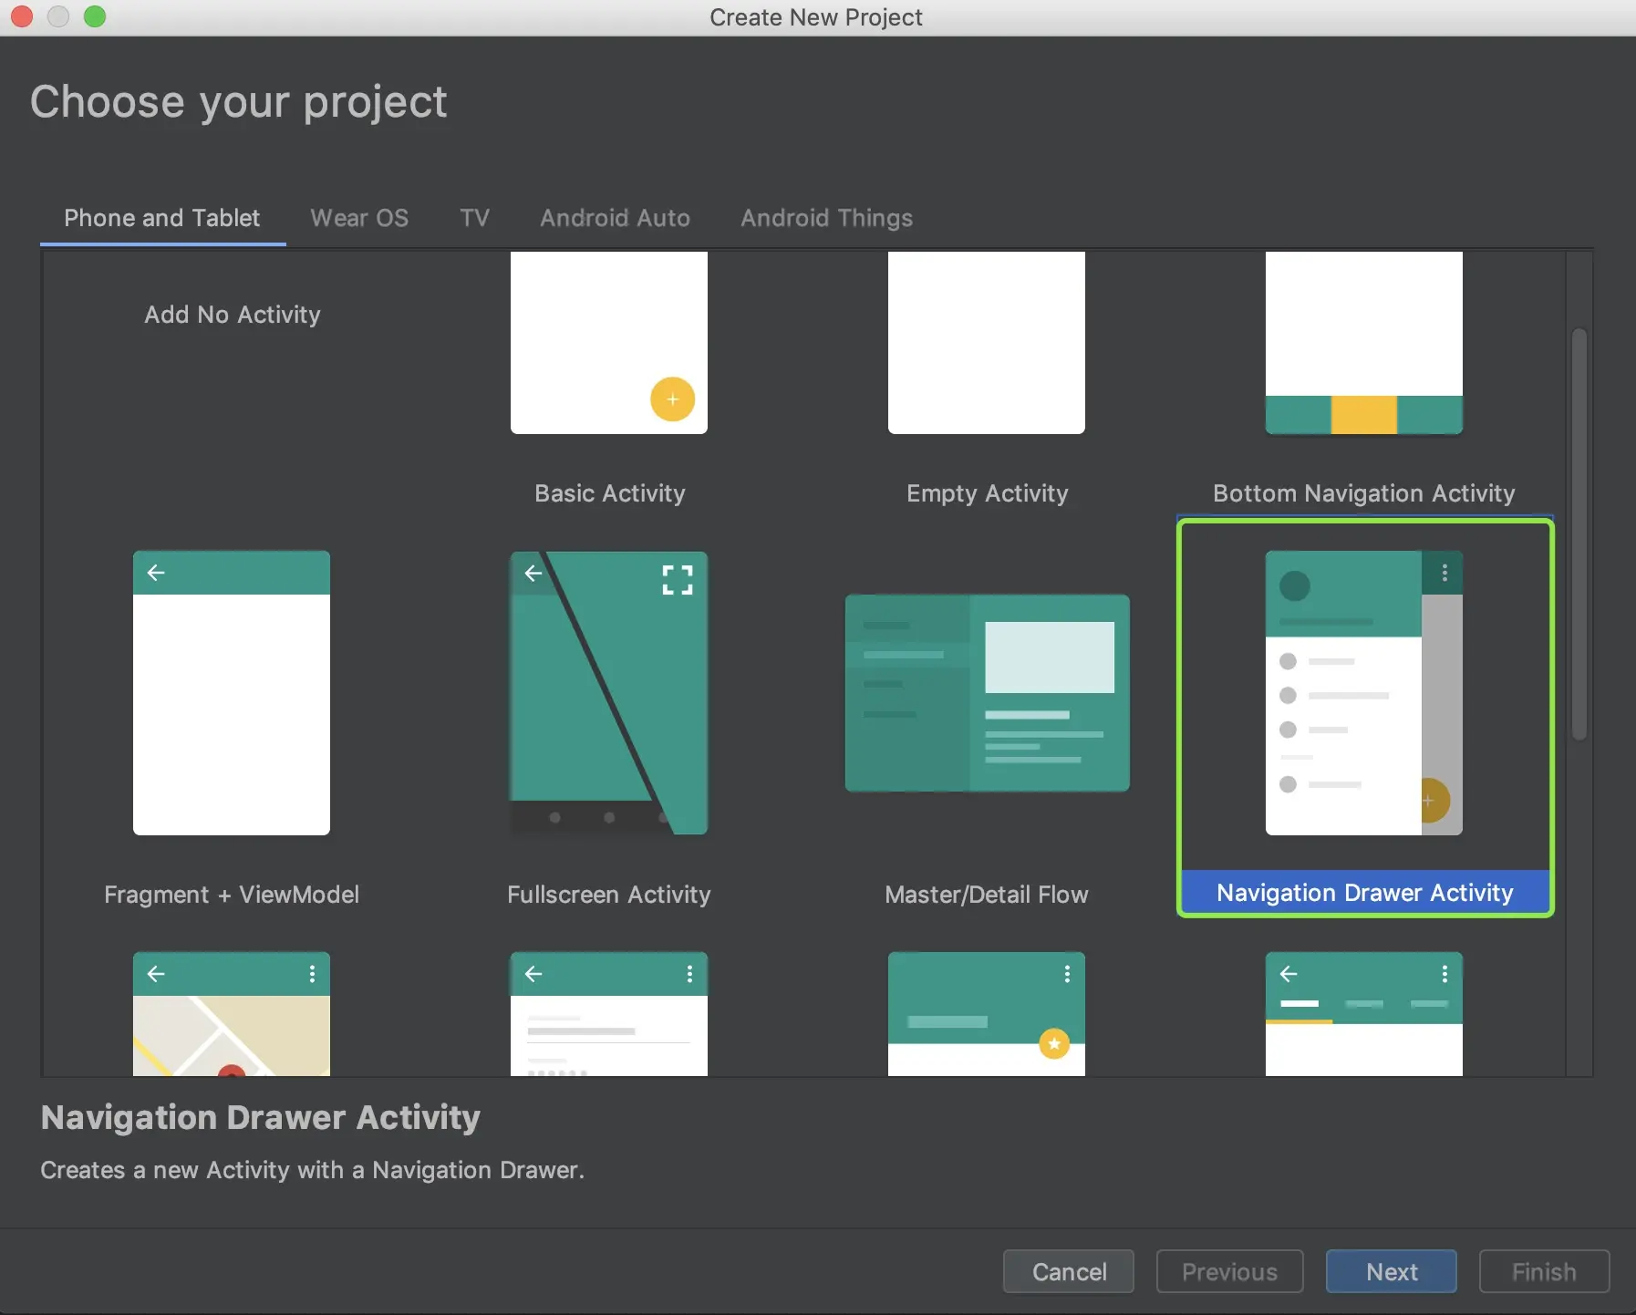Click the 'Choose your project' heading

[x=239, y=102]
